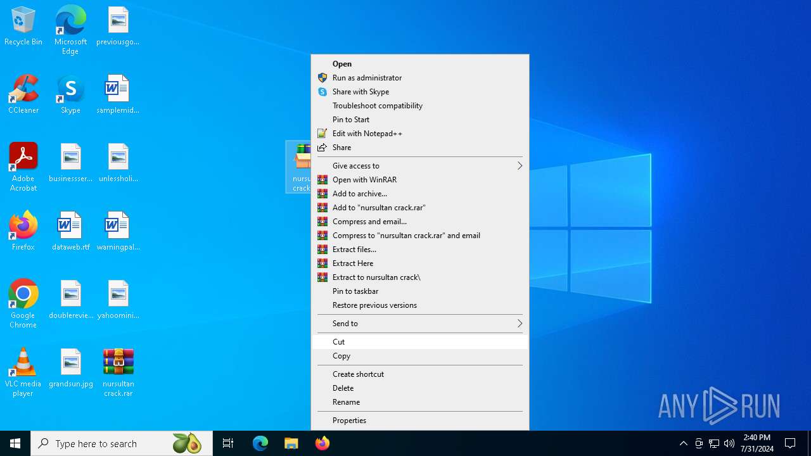Viewport: 811px width, 456px height.
Task: Choose Compress and email...
Action: point(420,222)
